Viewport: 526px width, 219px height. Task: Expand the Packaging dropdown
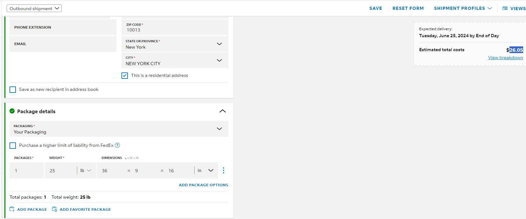pos(119,129)
